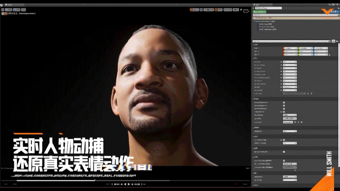This screenshot has height=191, width=340.
Task: Toggle the loop icon after the transport controls
Action: coord(144,184)
